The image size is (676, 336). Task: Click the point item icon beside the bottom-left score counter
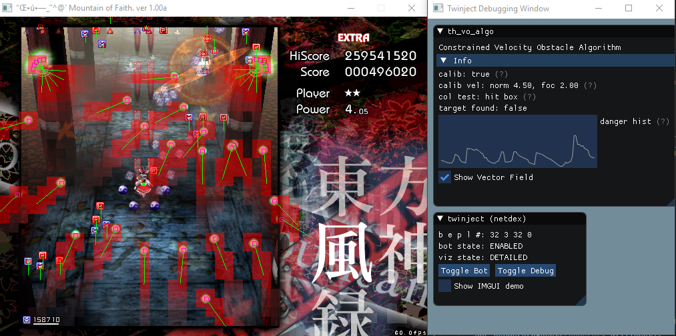coord(27,319)
